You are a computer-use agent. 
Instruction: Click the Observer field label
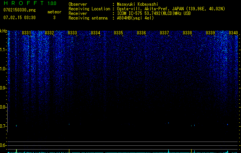point(78,4)
